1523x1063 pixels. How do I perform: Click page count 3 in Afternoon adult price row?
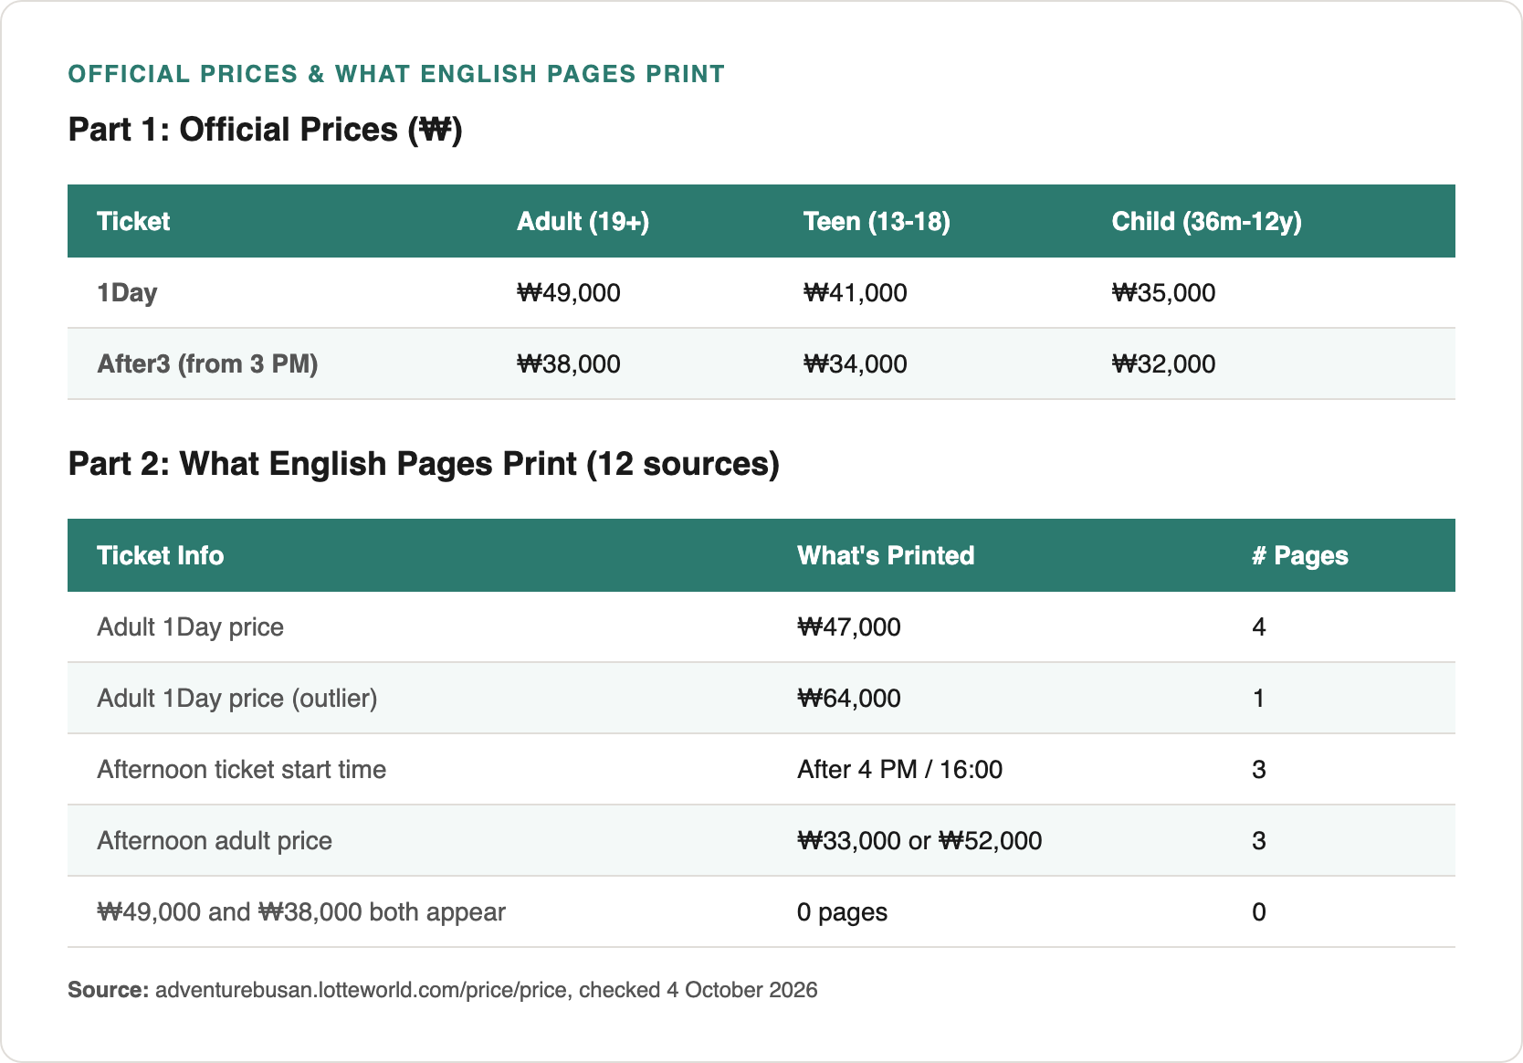pyautogui.click(x=1259, y=840)
